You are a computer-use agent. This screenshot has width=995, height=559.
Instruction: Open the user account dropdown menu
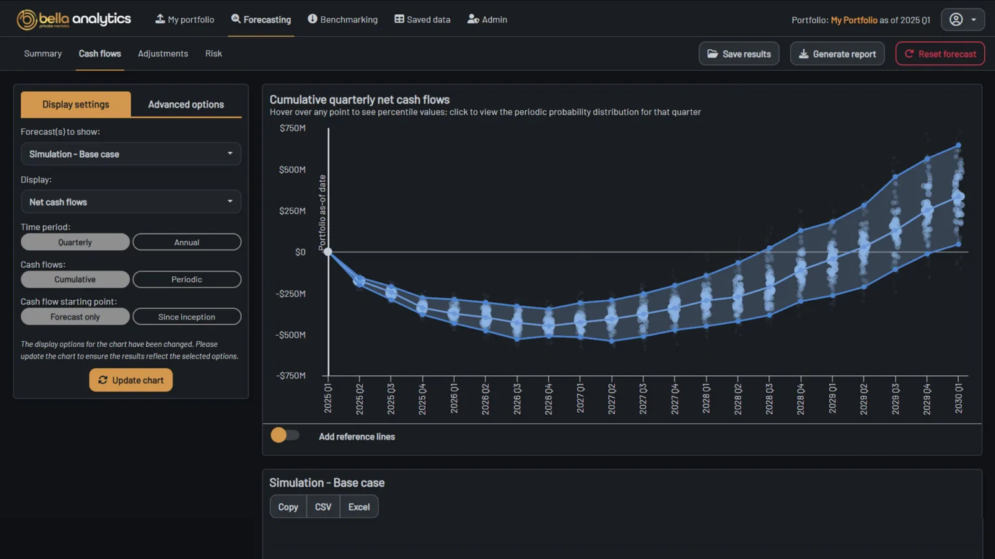[963, 19]
